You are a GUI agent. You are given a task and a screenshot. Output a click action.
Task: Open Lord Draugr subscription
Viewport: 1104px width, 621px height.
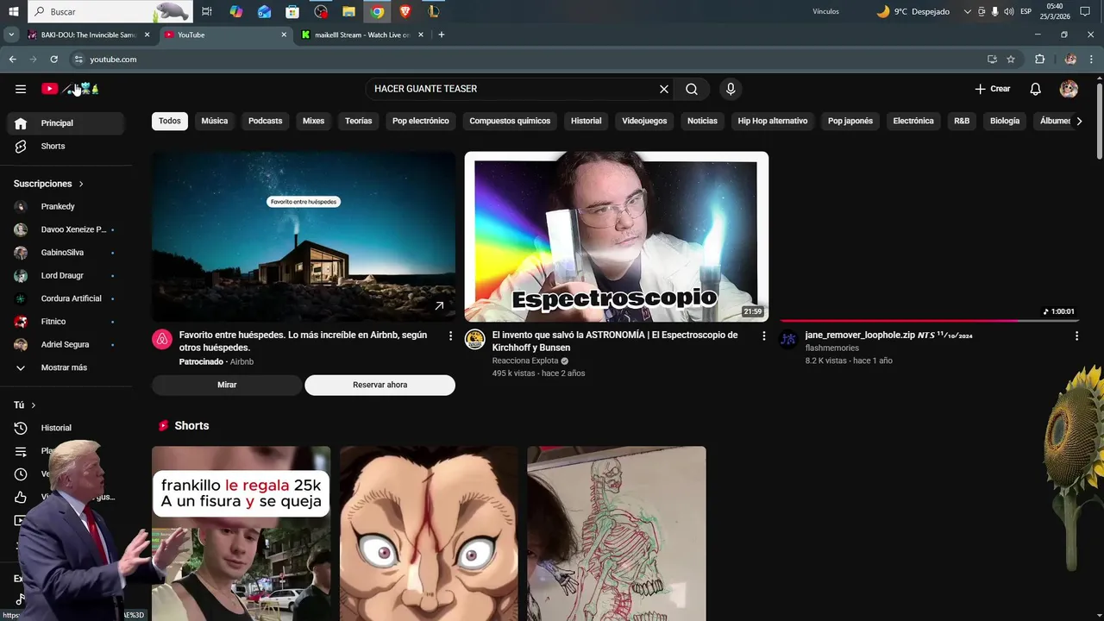tap(66, 276)
